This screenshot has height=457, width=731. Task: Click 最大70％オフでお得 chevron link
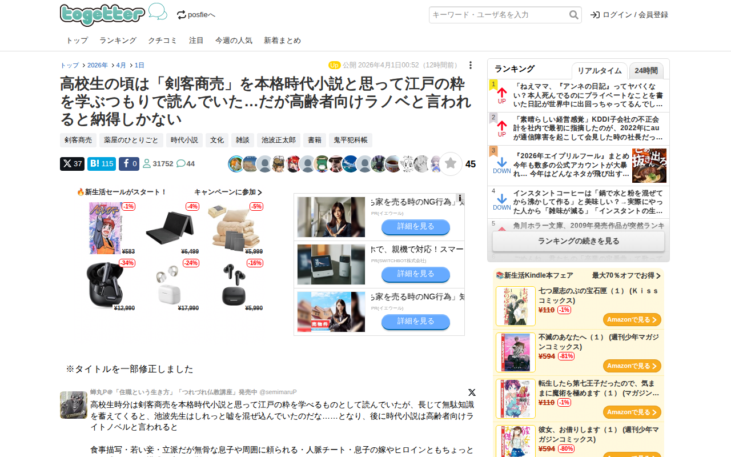626,275
